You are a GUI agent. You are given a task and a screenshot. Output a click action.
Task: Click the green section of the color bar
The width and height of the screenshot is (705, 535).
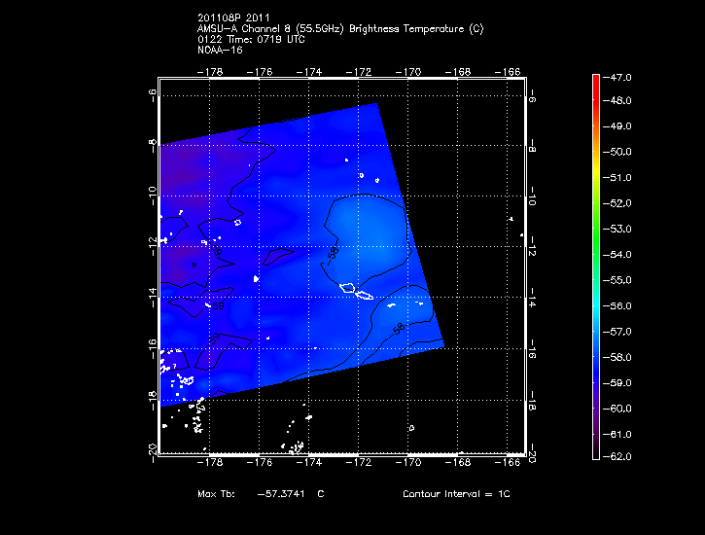pos(596,204)
